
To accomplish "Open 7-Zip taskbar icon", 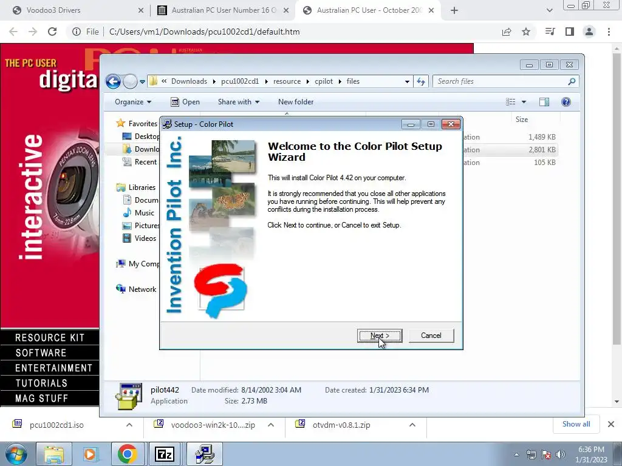I will tap(164, 454).
